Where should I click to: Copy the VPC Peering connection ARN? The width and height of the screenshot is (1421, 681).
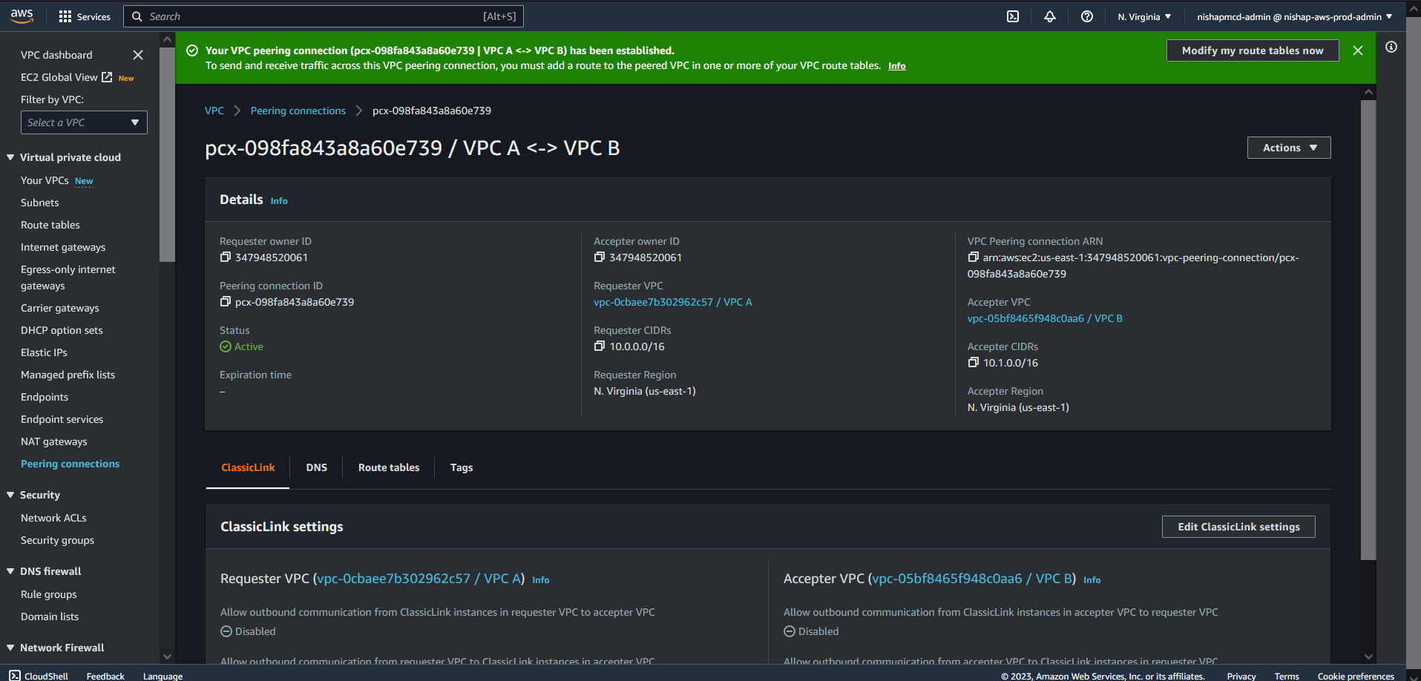pyautogui.click(x=974, y=257)
